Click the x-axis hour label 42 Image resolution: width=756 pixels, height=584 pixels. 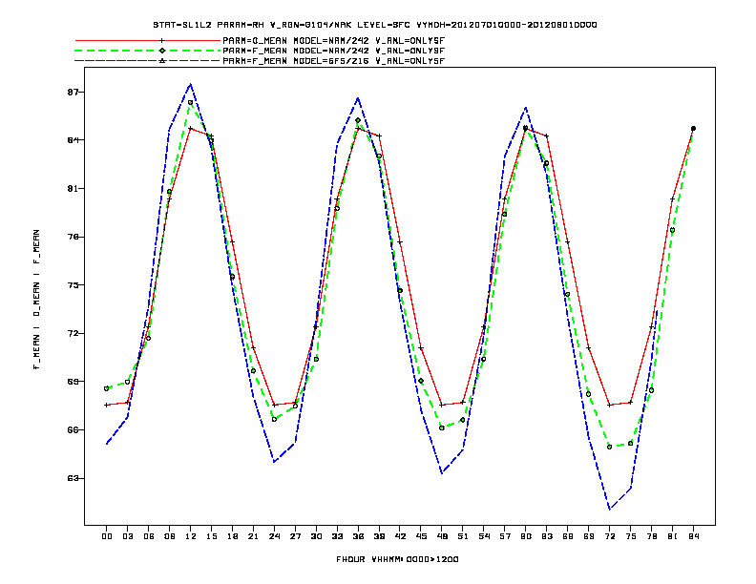[x=400, y=536]
